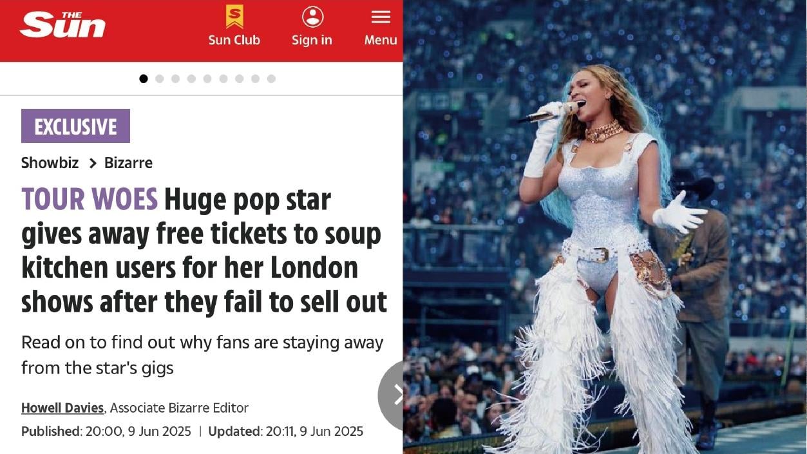The height and width of the screenshot is (454, 807).
Task: Select the first carousel dot
Action: [144, 79]
